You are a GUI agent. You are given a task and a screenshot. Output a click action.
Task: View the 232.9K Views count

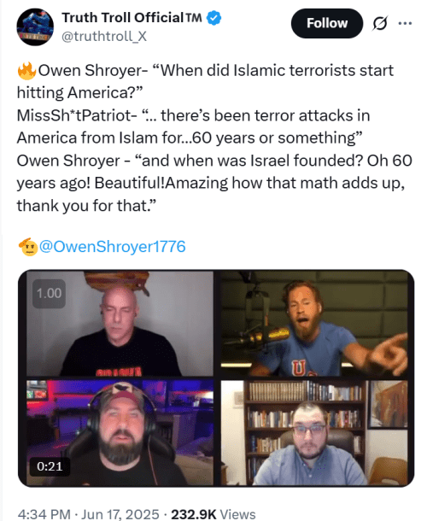point(213,514)
